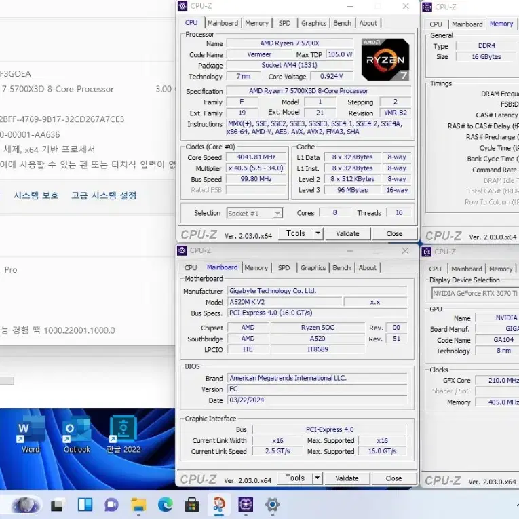Click the Core Speed value 4041.81 MHz
519x519 pixels.
point(256,157)
